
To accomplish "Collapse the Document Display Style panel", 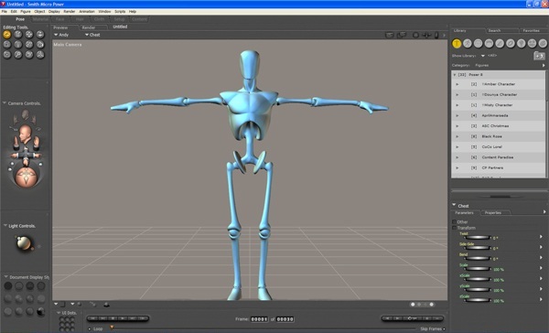I will tap(5, 277).
